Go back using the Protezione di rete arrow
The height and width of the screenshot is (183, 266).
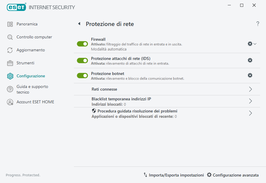click(79, 24)
